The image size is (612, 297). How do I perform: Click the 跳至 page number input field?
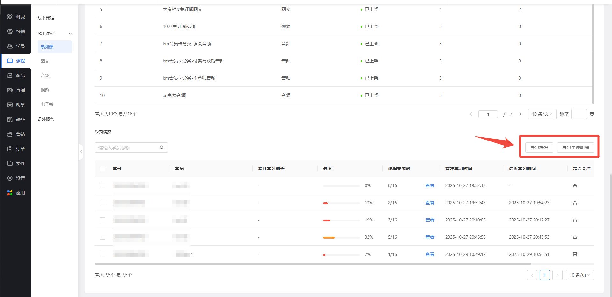coord(579,114)
